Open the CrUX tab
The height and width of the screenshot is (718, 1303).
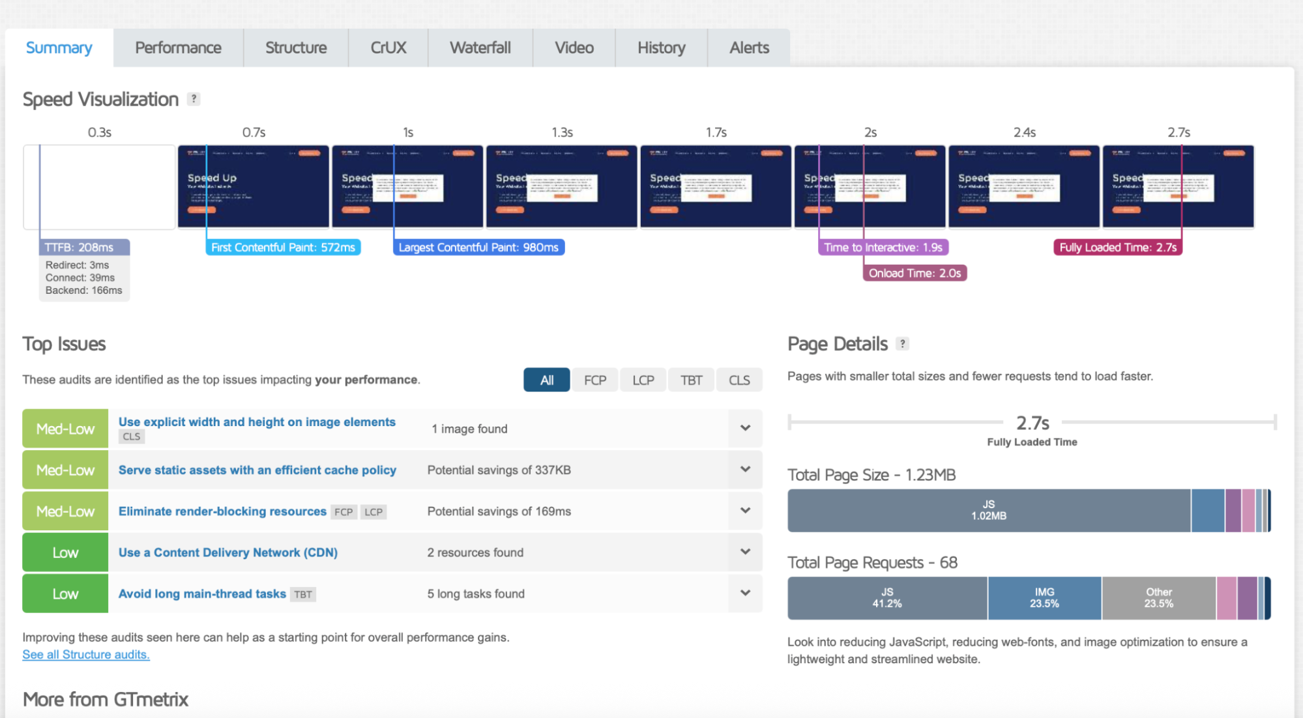coord(388,48)
